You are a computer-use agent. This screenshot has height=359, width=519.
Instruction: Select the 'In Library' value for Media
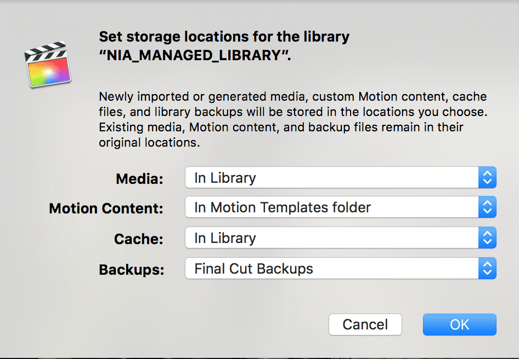point(225,177)
